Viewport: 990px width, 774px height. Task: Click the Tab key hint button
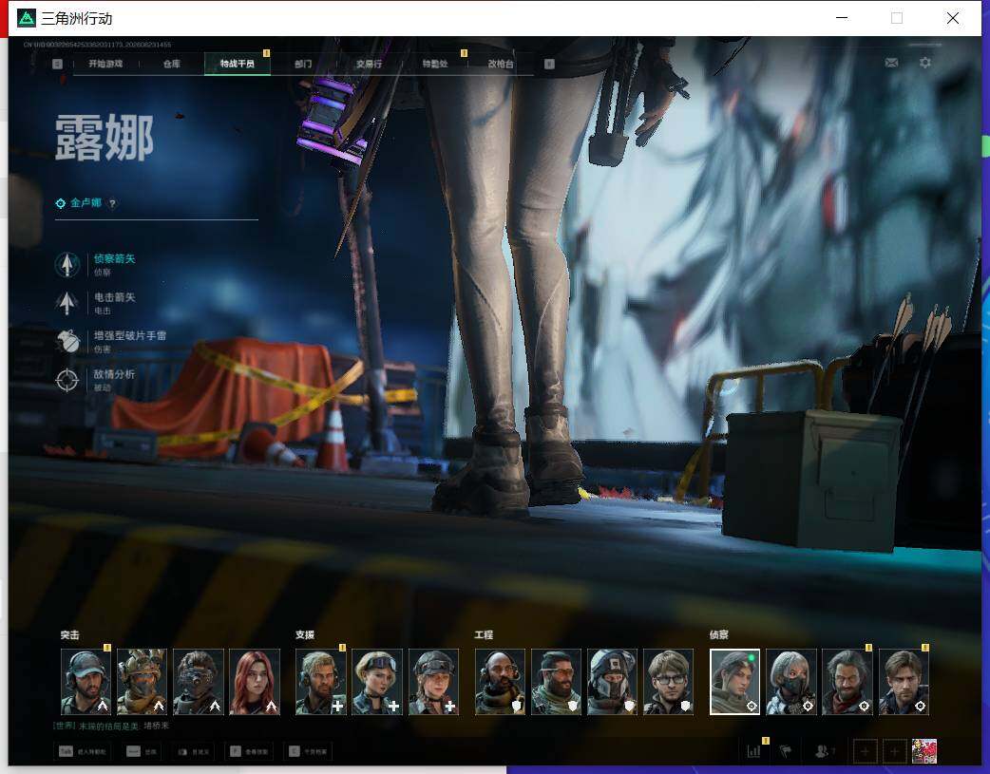point(84,751)
